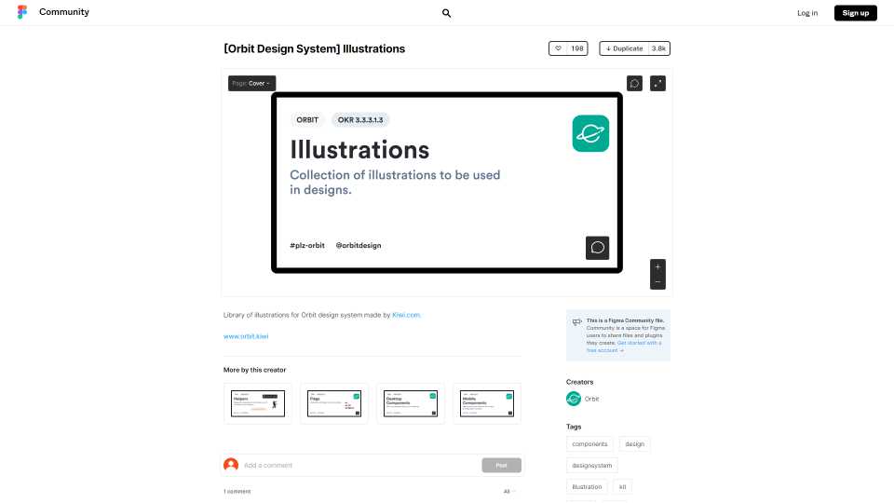Open the All comments filter dropdown

pyautogui.click(x=509, y=491)
